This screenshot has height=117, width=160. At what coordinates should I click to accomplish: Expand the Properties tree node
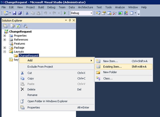[4, 36]
